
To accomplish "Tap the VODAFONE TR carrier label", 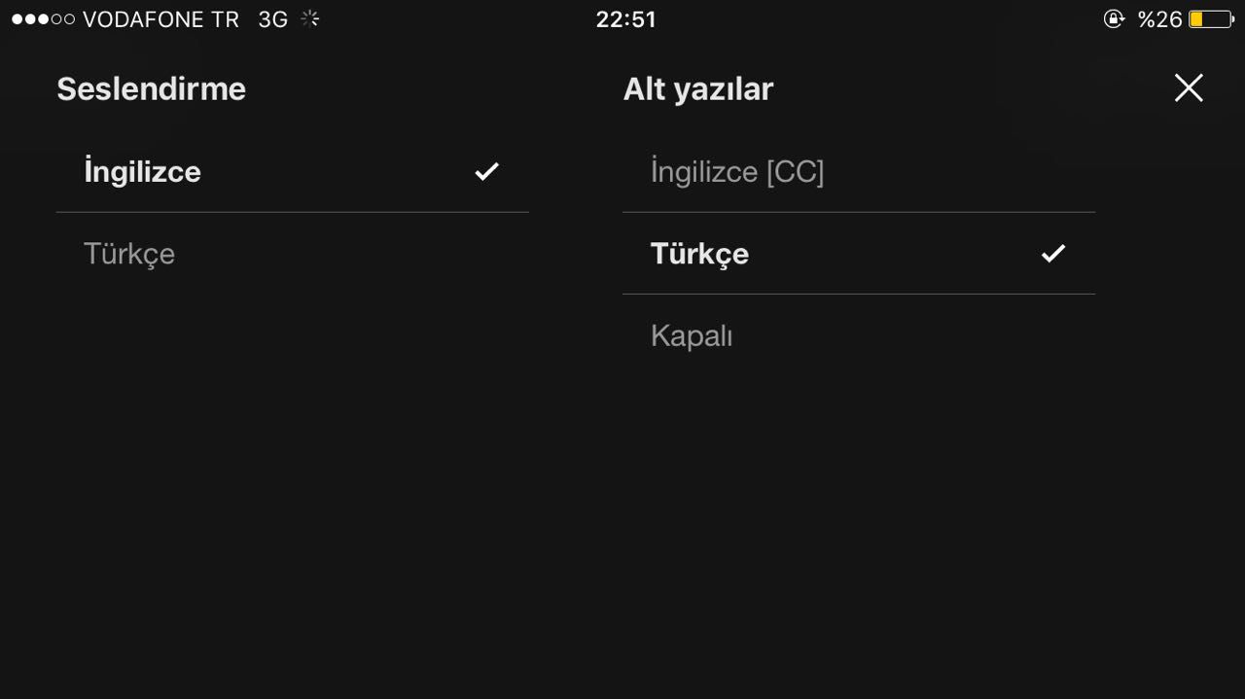I will click(160, 19).
